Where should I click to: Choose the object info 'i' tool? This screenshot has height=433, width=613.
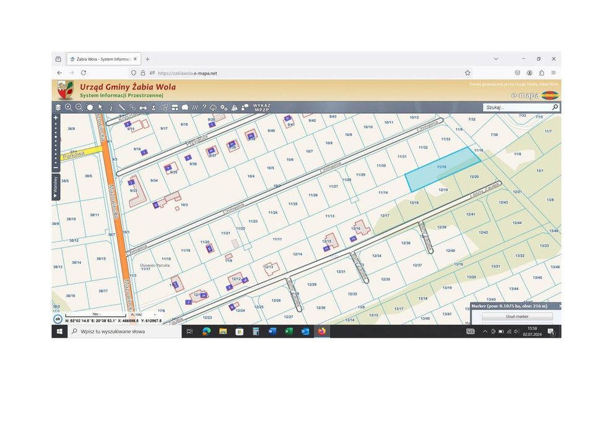point(111,108)
